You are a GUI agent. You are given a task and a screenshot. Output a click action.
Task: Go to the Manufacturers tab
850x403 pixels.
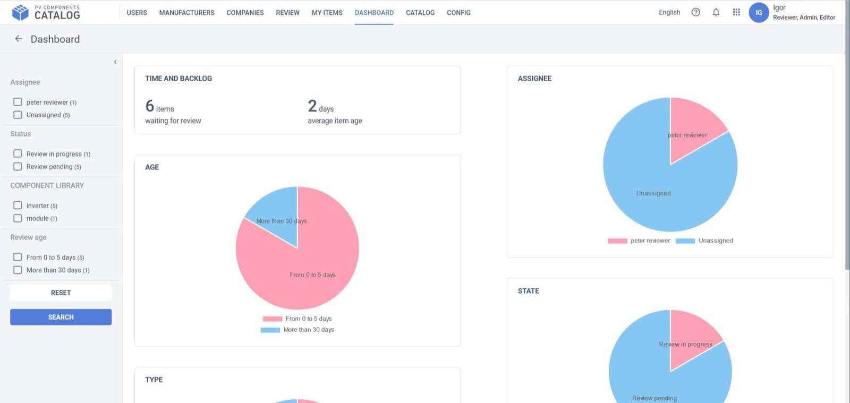point(187,13)
